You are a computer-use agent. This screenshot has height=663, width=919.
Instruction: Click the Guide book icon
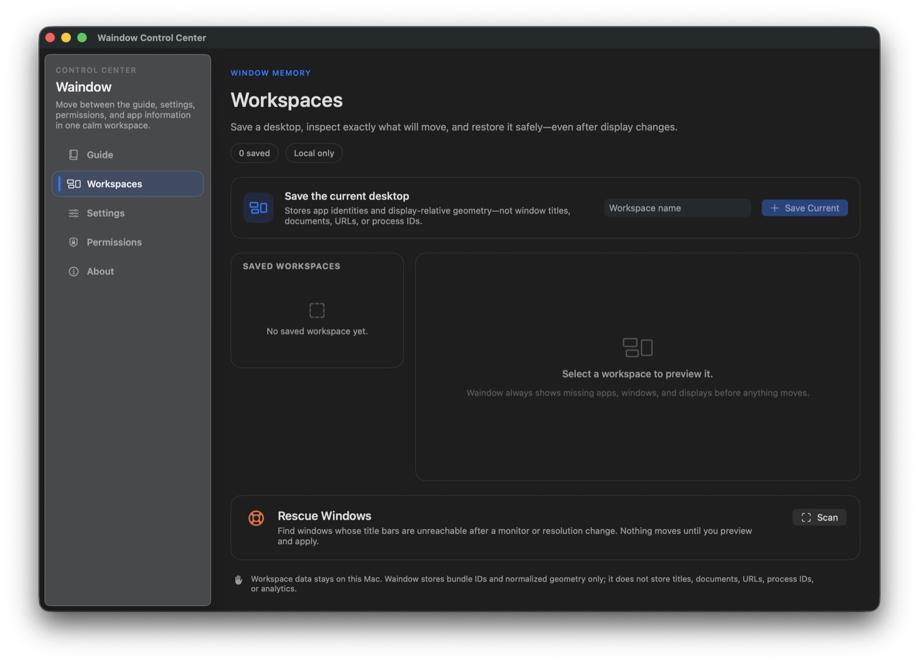coord(74,155)
